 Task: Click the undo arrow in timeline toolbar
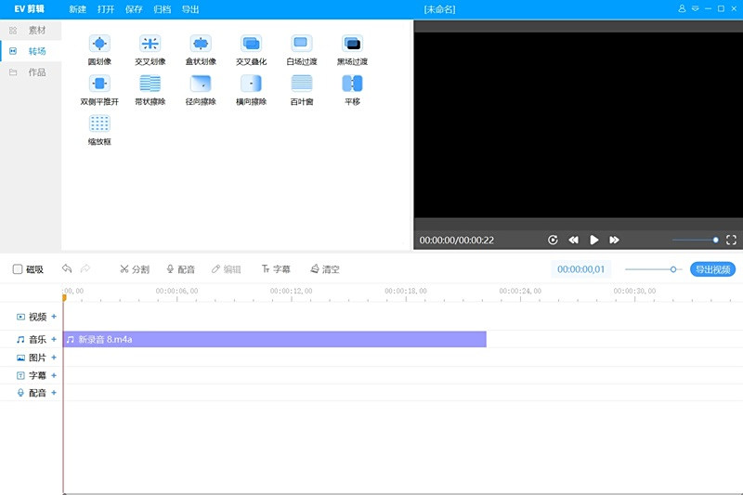(x=67, y=269)
